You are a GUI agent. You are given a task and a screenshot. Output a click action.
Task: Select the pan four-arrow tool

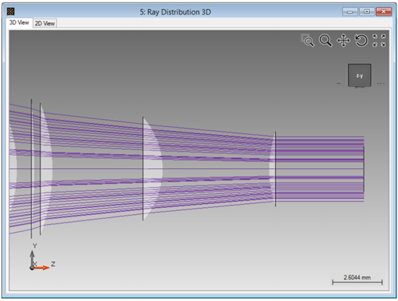pyautogui.click(x=343, y=40)
